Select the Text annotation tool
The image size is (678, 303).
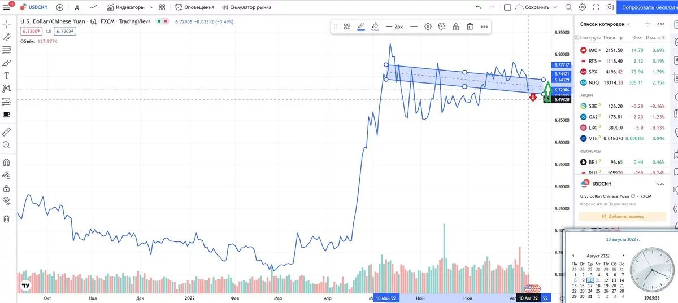(6, 76)
